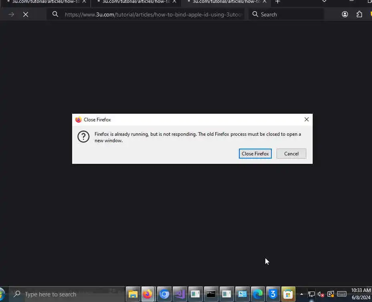The image size is (372, 302).
Task: Click the network status tray icon
Action: pyautogui.click(x=311, y=294)
